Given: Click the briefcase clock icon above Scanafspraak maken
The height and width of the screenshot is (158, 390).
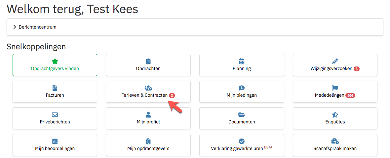Looking at the screenshot, I should (335, 141).
